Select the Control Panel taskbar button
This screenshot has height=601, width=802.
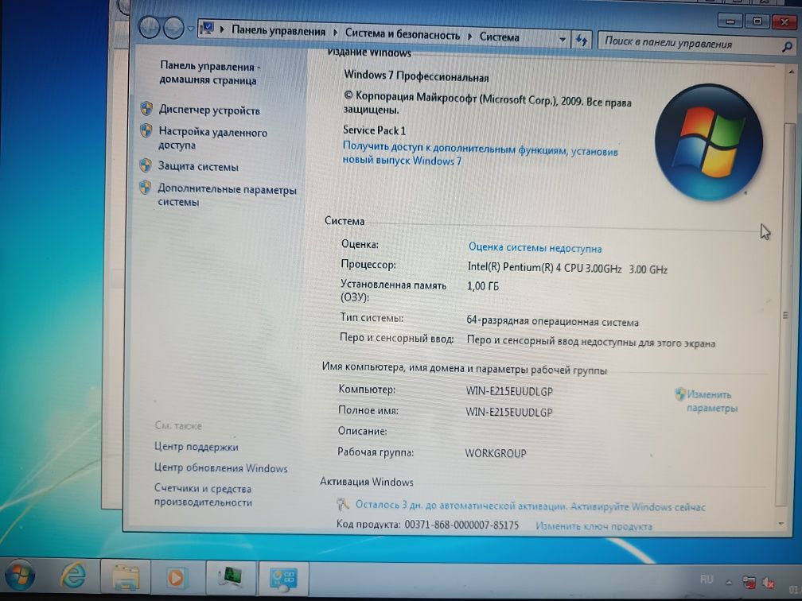[x=284, y=578]
